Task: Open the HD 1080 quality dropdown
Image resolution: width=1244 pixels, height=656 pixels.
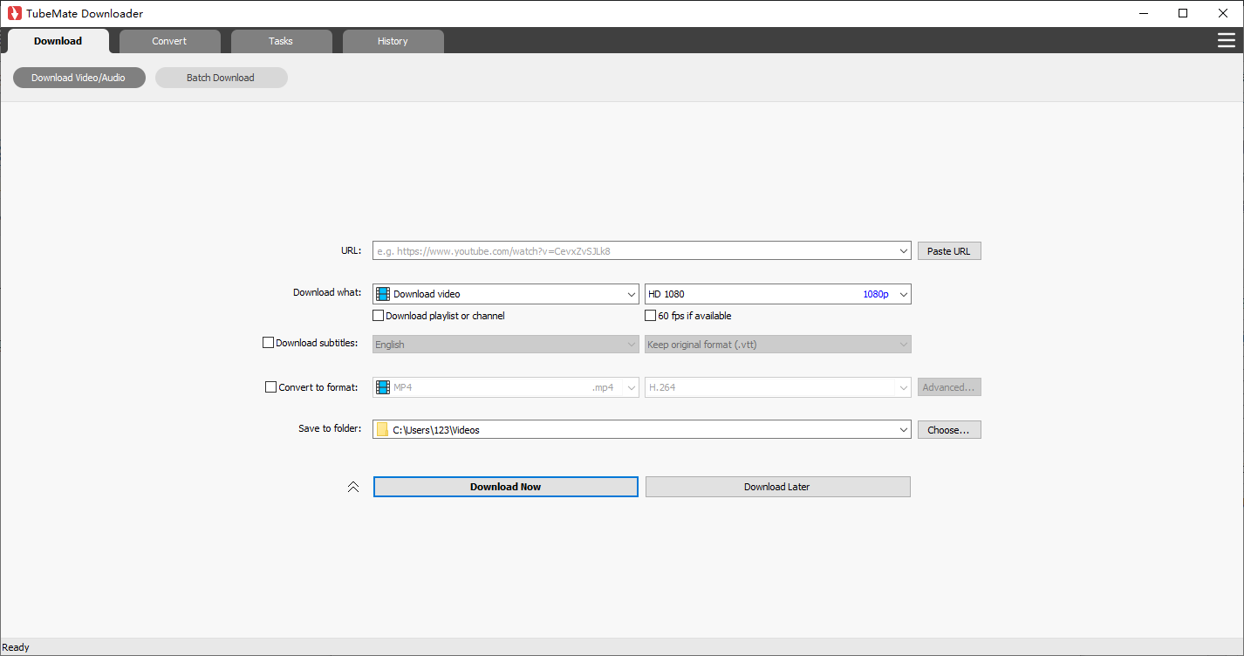Action: 778,294
